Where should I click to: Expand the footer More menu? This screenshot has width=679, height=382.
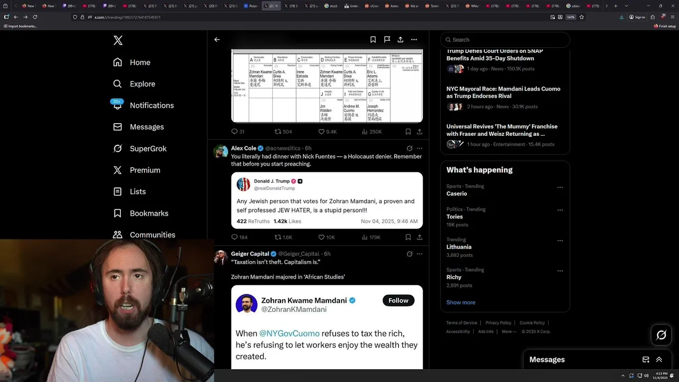[x=509, y=332]
